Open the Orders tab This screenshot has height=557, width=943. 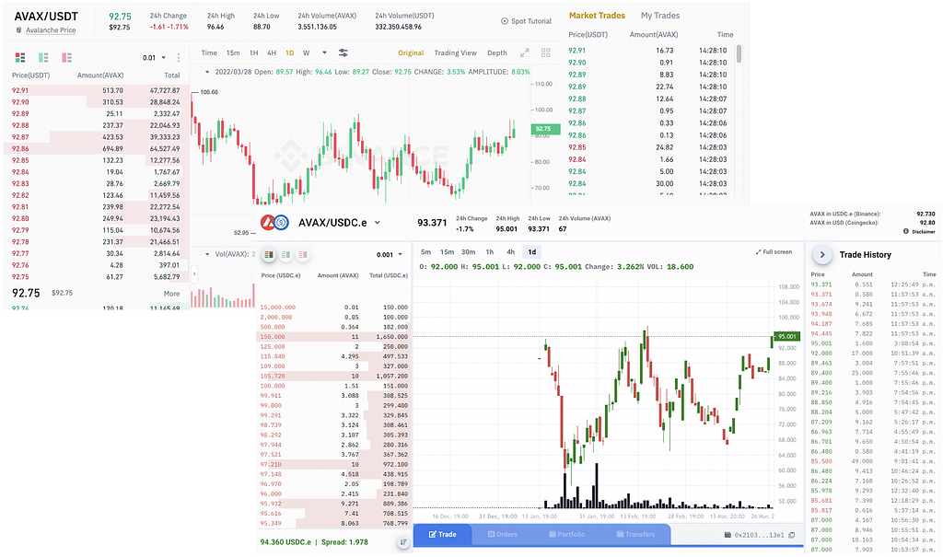(503, 534)
